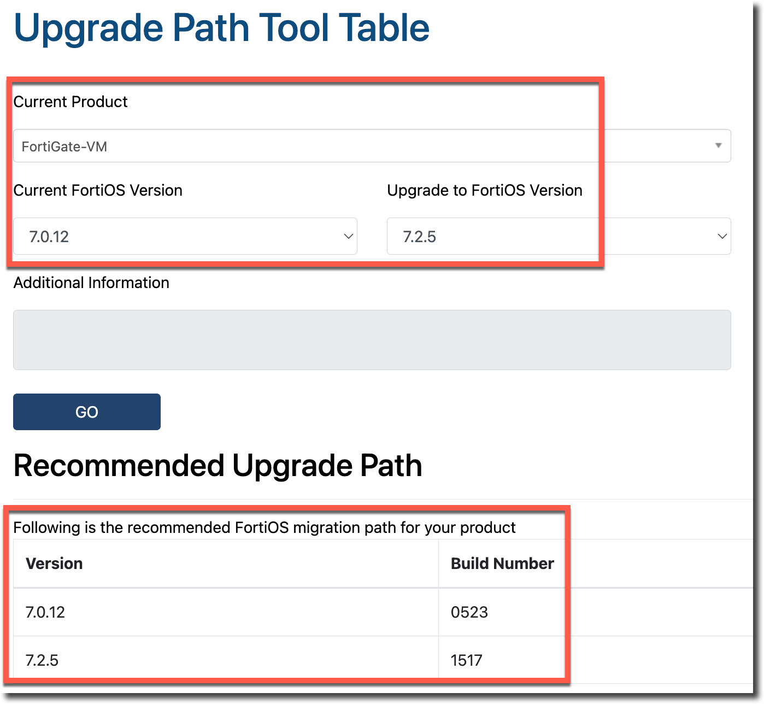Viewport: 764px width, 704px height.
Task: Click the chevron on the current version selector
Action: coord(348,236)
